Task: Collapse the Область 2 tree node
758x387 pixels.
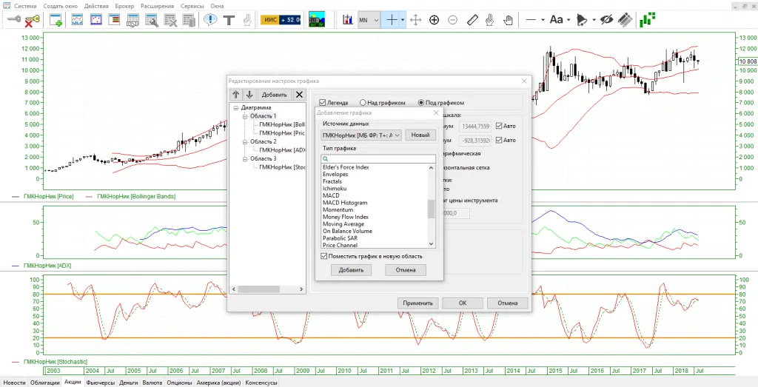Action: 244,141
